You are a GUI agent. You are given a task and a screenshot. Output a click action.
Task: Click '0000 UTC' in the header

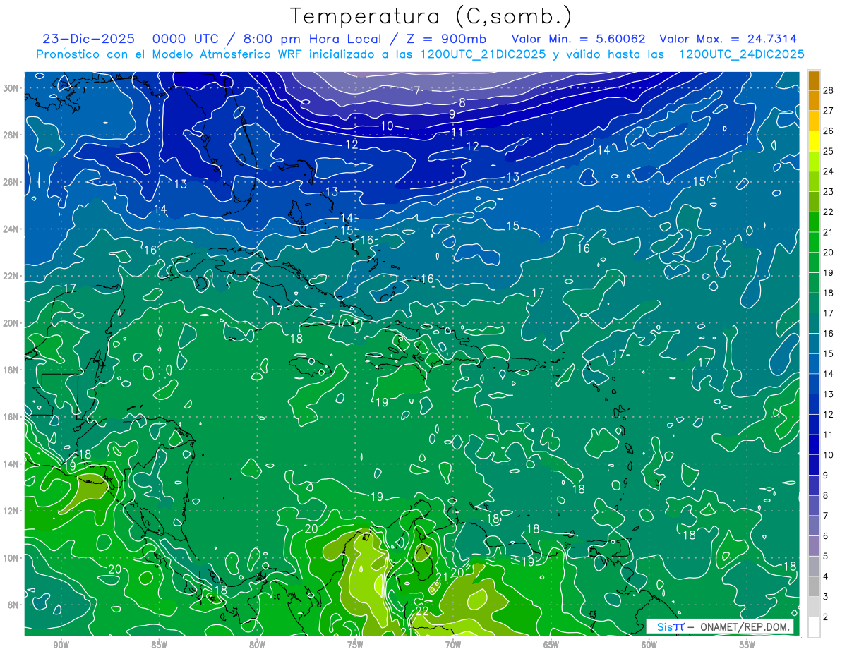pos(187,40)
